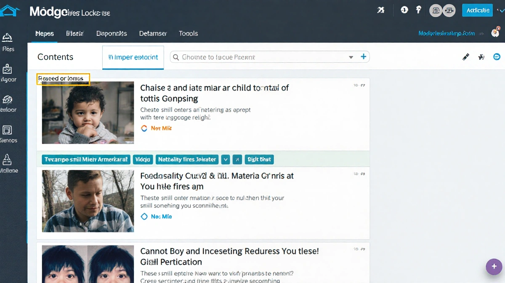The image size is (505, 283).
Task: Click the 'Digit Biwt' tag button
Action: 259,160
